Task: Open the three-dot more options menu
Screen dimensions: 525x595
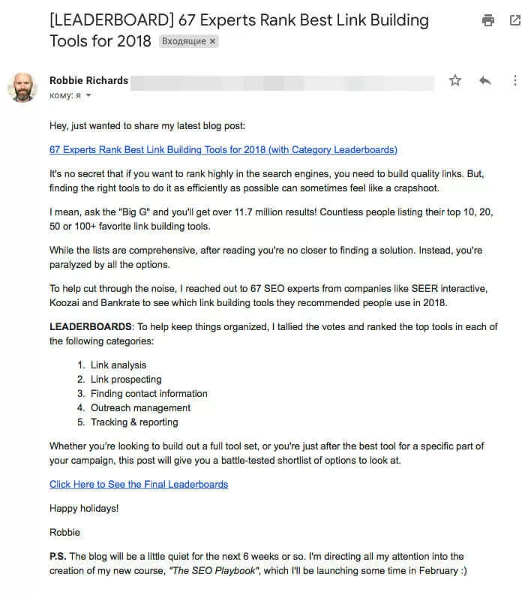Action: (514, 81)
